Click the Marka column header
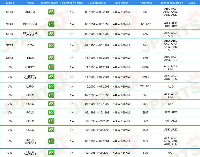 (x=10, y=3)
